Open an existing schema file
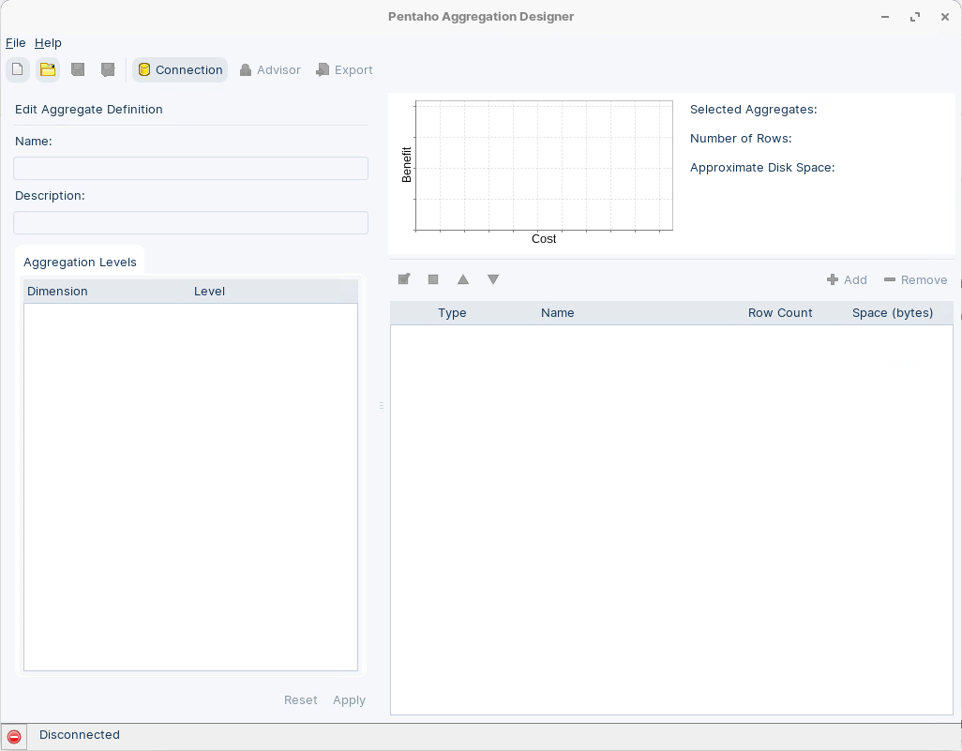Viewport: 962px width, 751px height. click(x=47, y=69)
